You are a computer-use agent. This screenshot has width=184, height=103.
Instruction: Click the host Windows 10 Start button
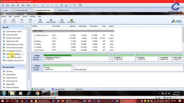point(2,101)
